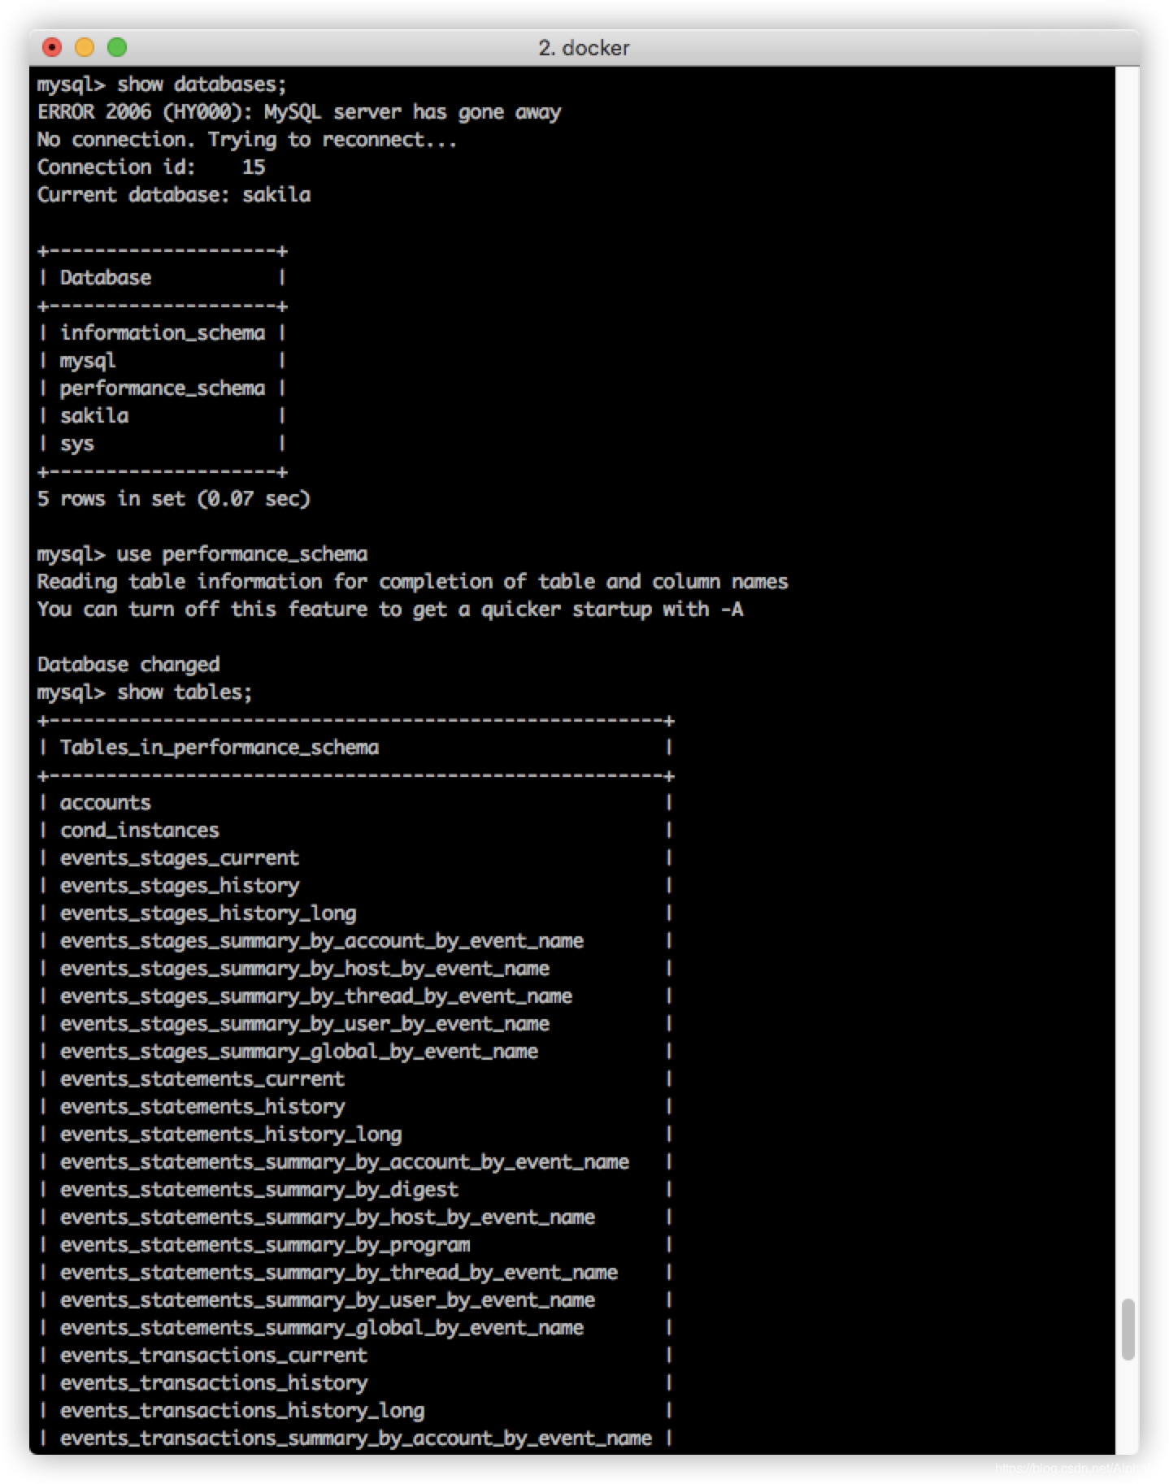Click events_statements_summary_by_account_by_event_name row
The image size is (1169, 1484).
point(356,1162)
